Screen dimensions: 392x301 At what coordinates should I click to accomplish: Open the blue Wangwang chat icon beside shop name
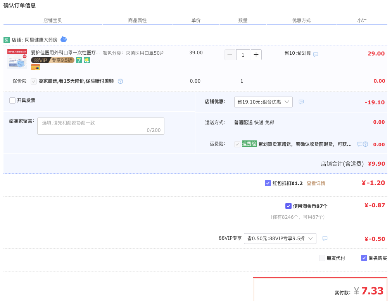click(64, 39)
